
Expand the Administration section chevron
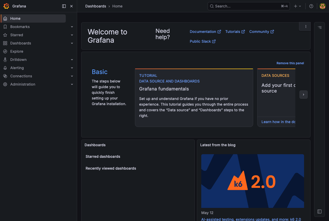click(x=72, y=84)
